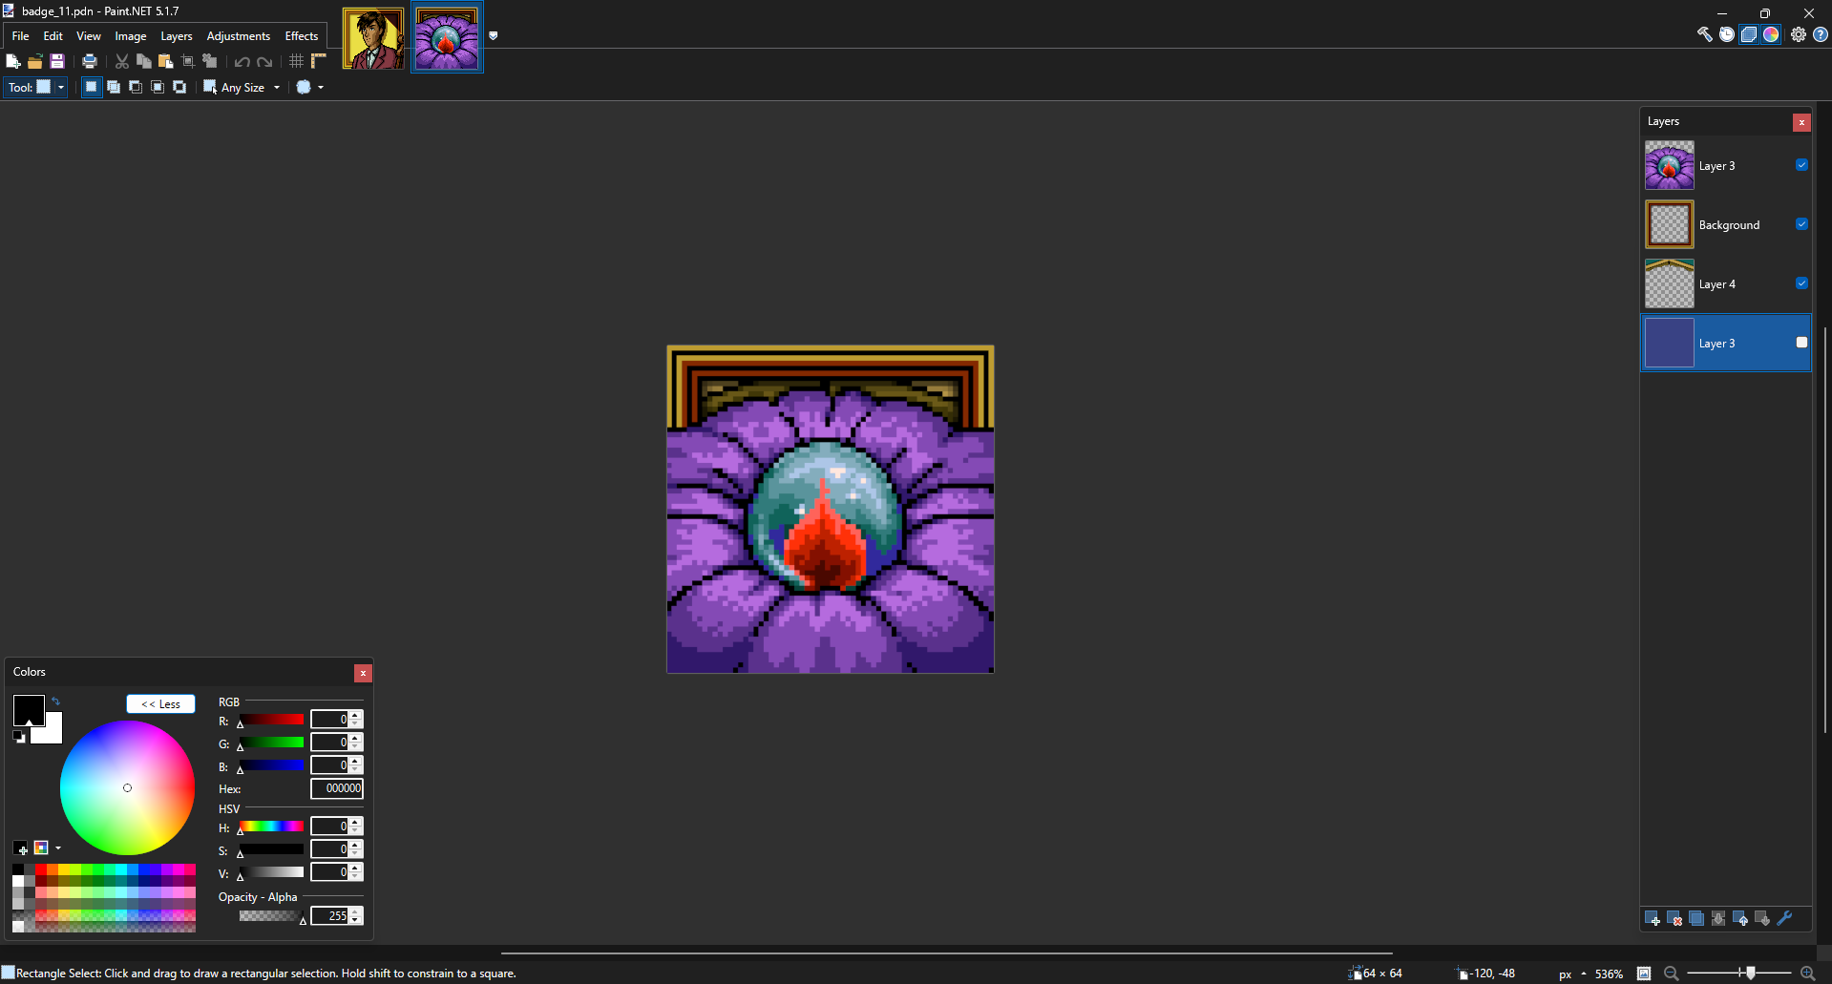Click the Copy icon in toolbar

click(x=144, y=61)
